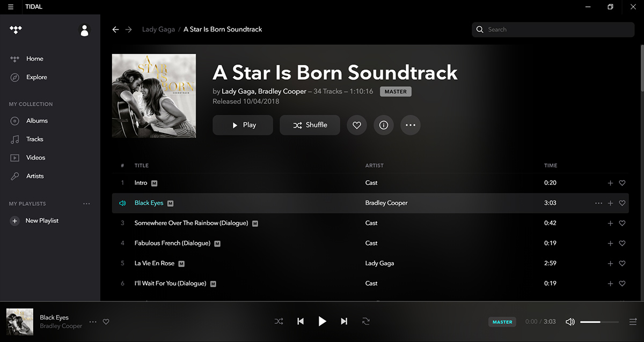
Task: Favorite I'll Wait For You track
Action: point(622,284)
